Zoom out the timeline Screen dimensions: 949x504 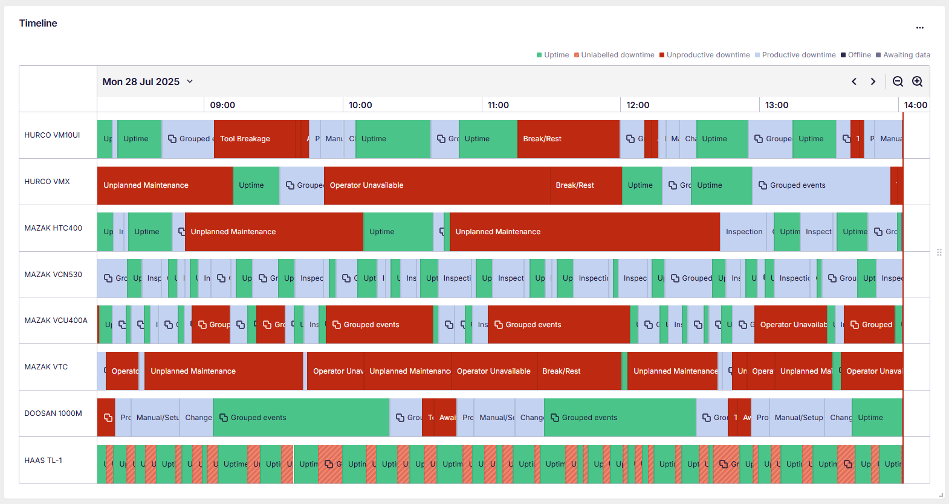click(898, 81)
